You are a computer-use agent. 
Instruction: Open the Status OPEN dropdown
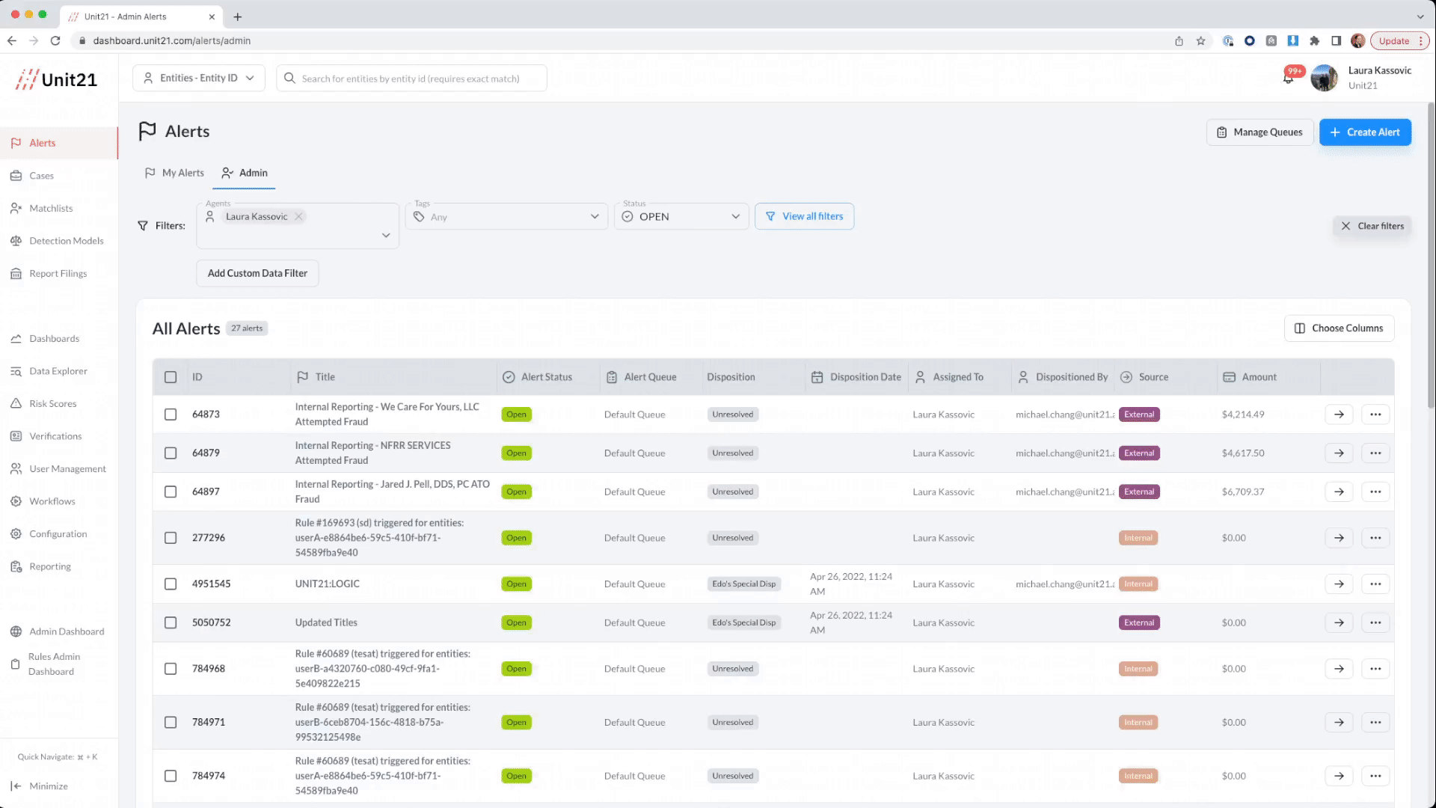(681, 217)
